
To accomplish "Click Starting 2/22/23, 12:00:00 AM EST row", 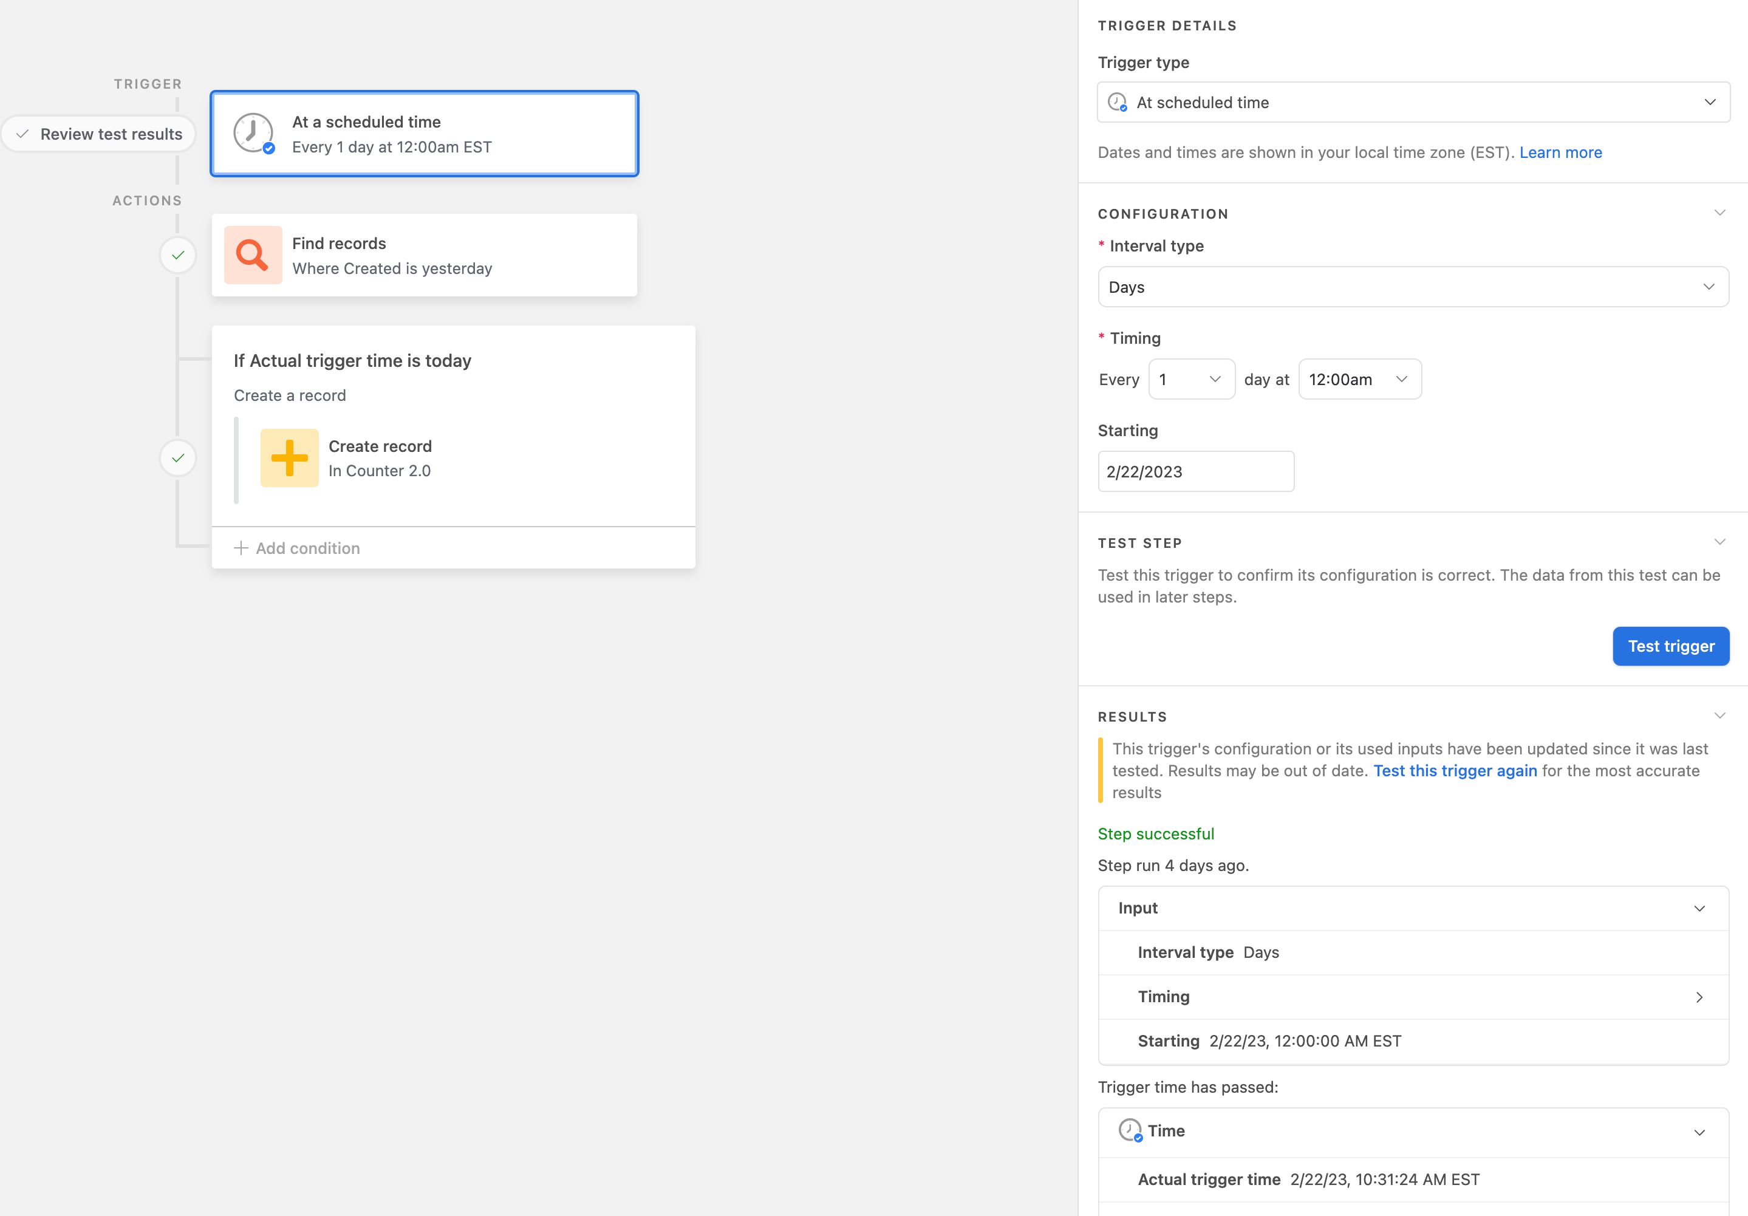I will click(1413, 1041).
